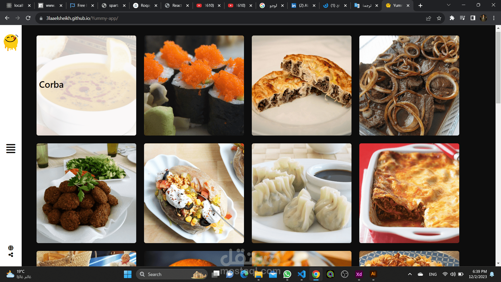The height and width of the screenshot is (282, 501).
Task: Open the clock showing 6:39 PM
Action: 478,274
